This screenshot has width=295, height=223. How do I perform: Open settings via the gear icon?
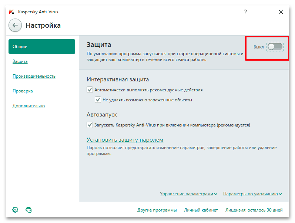pos(15,210)
